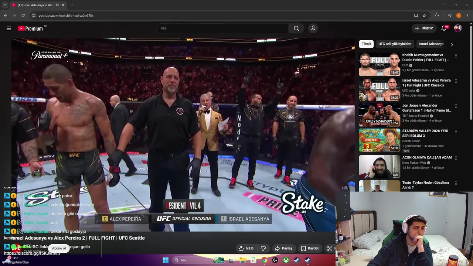Open 'Testo Taylan Neden Gözaltına Alındı' title
Viewport: 473px width, 266px height.
[426, 185]
